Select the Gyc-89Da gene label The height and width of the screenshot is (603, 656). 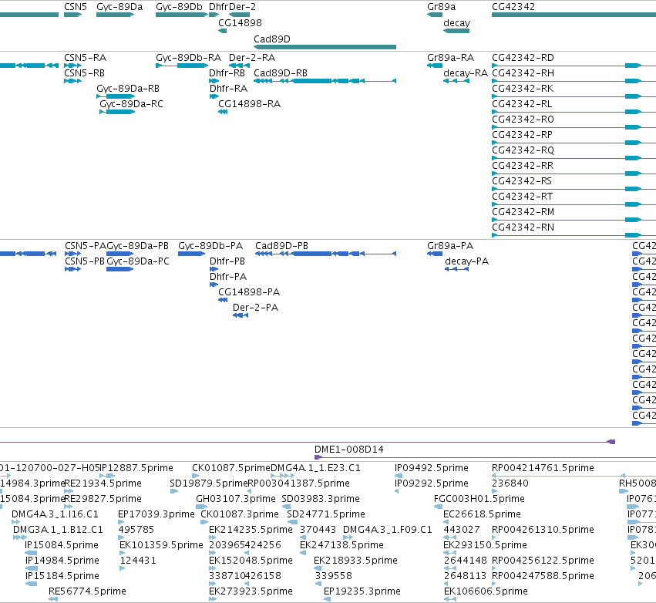(119, 7)
